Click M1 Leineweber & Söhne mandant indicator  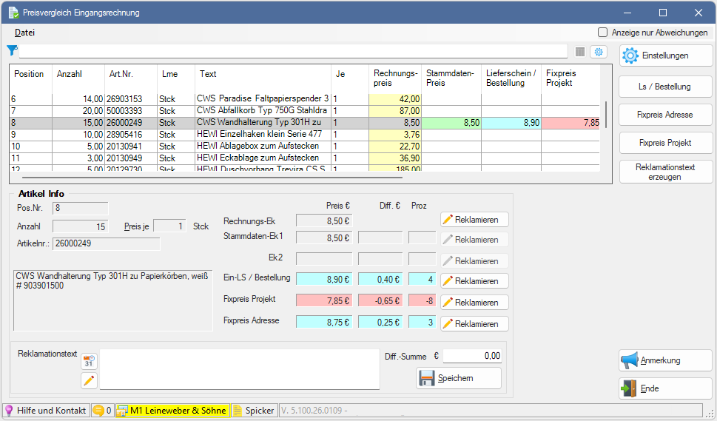[172, 410]
